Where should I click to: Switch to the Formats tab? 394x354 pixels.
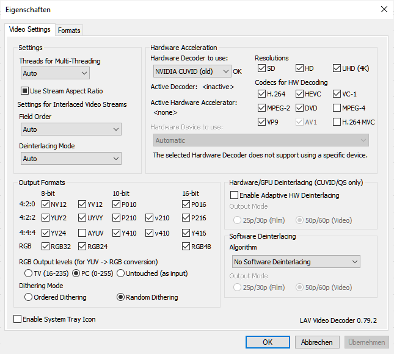[69, 30]
